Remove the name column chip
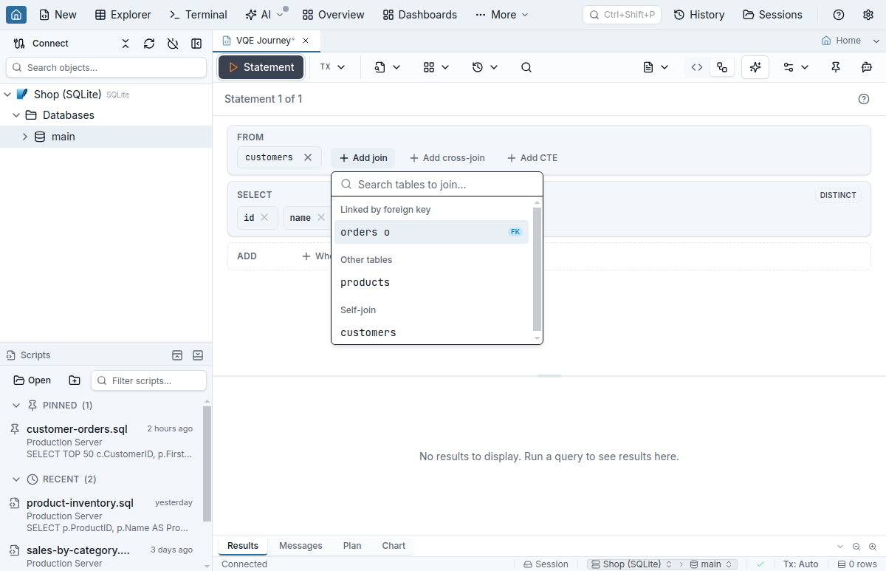The width and height of the screenshot is (886, 571). click(320, 218)
